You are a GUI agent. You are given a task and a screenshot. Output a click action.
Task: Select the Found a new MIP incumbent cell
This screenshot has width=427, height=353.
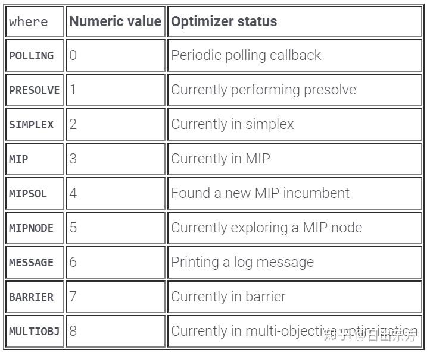(295, 194)
